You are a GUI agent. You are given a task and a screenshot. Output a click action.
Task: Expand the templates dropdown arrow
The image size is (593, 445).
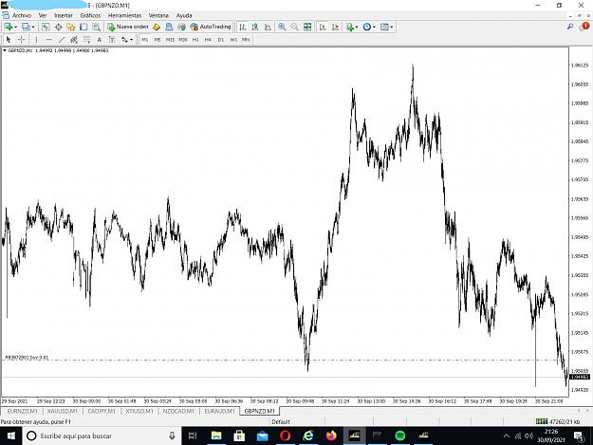[x=392, y=27]
